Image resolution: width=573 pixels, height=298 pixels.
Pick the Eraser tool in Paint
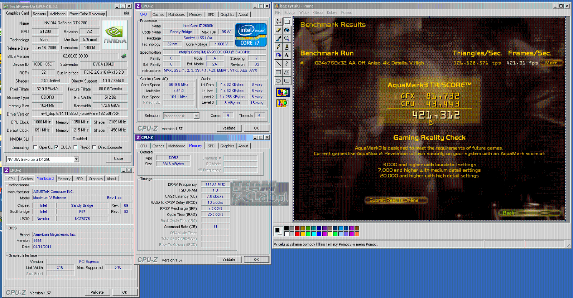278,30
